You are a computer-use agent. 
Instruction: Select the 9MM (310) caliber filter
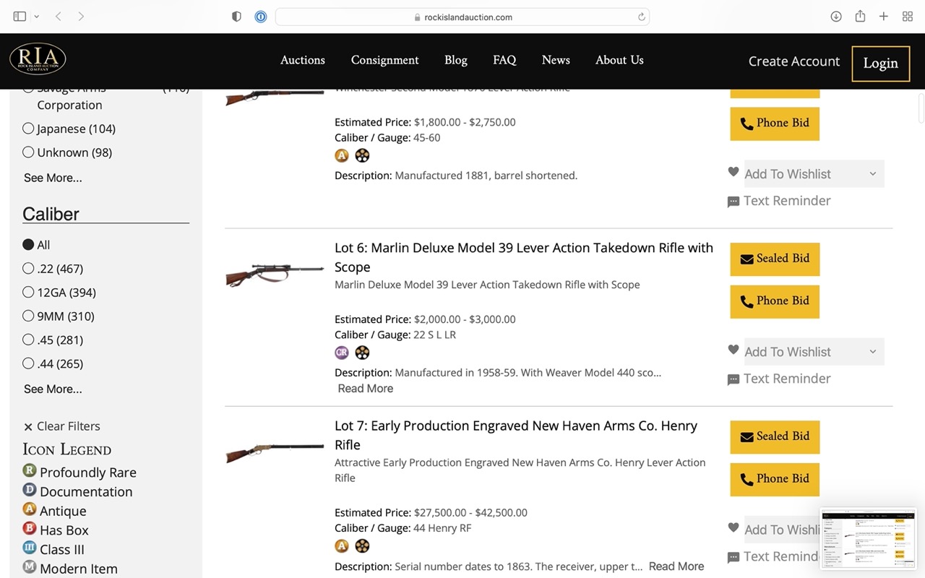(28, 316)
